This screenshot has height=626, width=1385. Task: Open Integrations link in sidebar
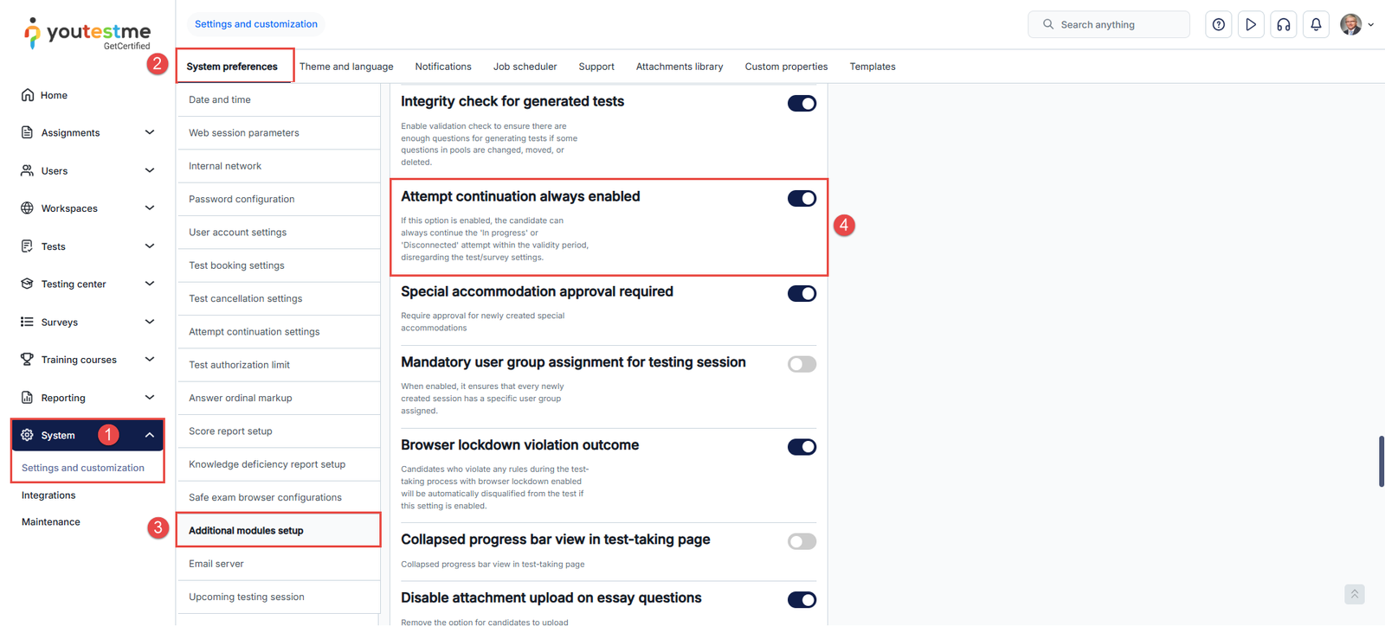tap(48, 495)
